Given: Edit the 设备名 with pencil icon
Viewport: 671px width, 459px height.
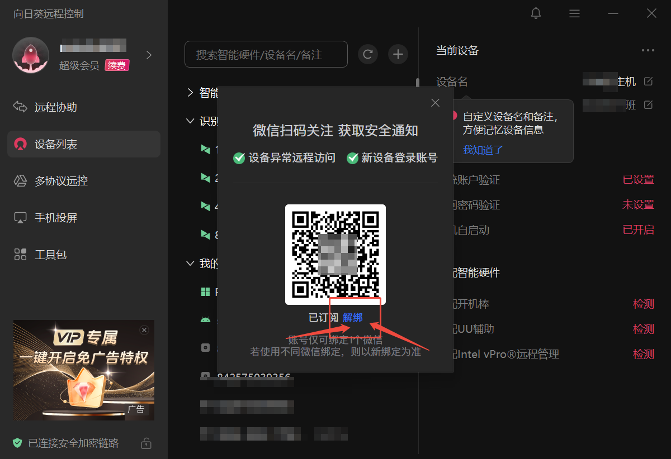Looking at the screenshot, I should (648, 82).
